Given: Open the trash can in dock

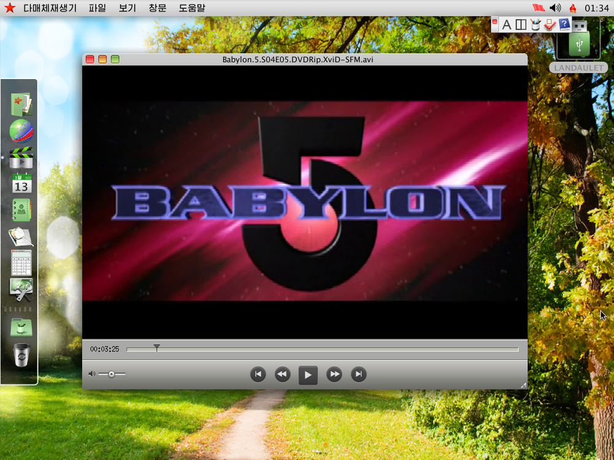Looking at the screenshot, I should pos(21,355).
